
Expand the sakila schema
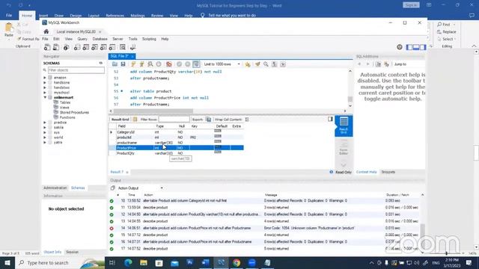tap(45, 128)
